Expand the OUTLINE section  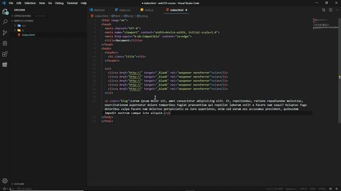18,184
